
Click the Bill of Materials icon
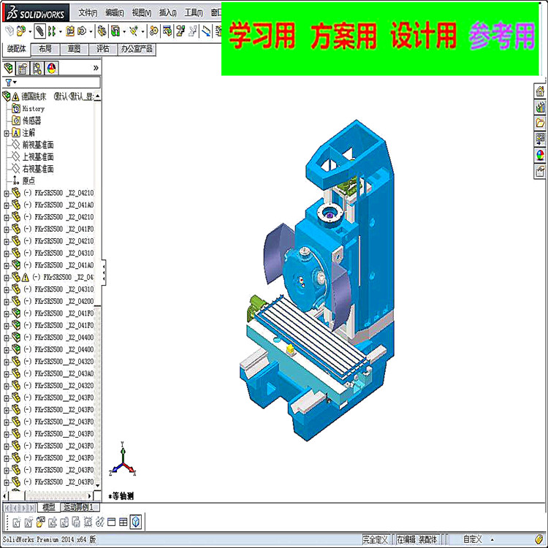pyautogui.click(x=167, y=31)
